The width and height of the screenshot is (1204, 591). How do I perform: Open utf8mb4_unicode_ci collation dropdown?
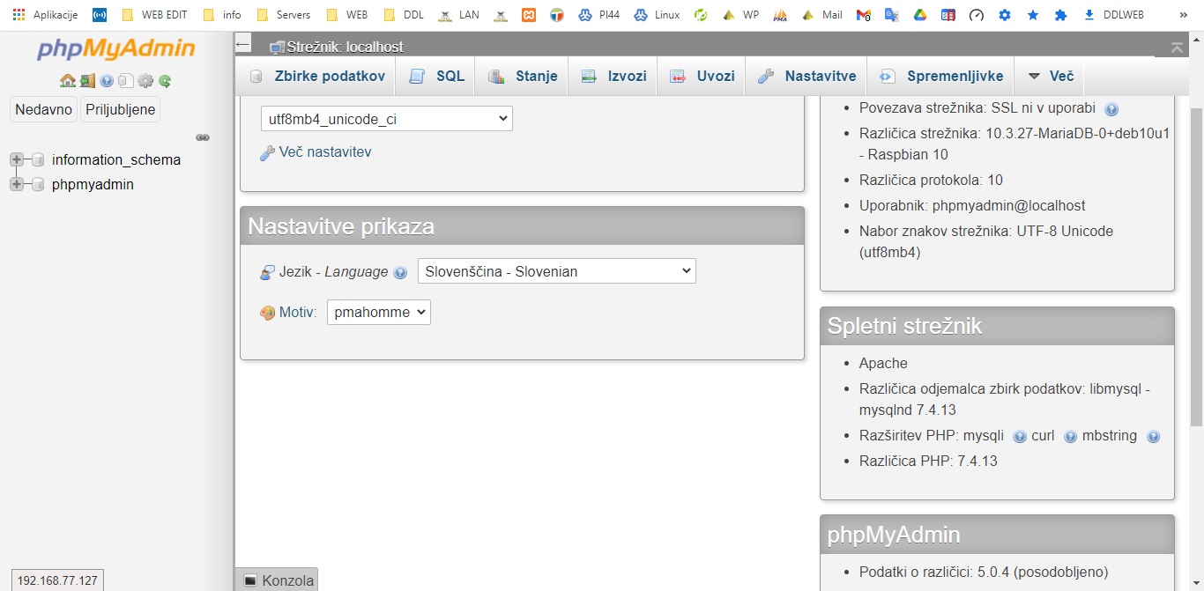(386, 119)
